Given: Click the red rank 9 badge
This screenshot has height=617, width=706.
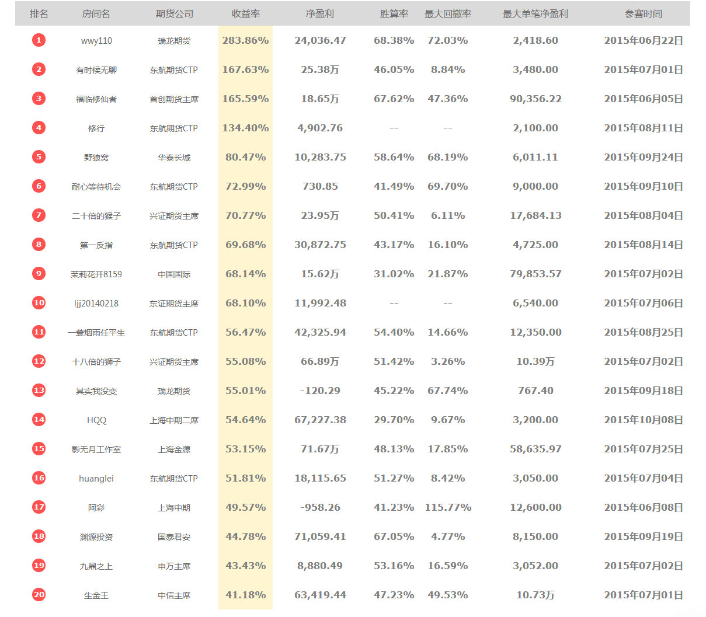Looking at the screenshot, I should click(39, 274).
